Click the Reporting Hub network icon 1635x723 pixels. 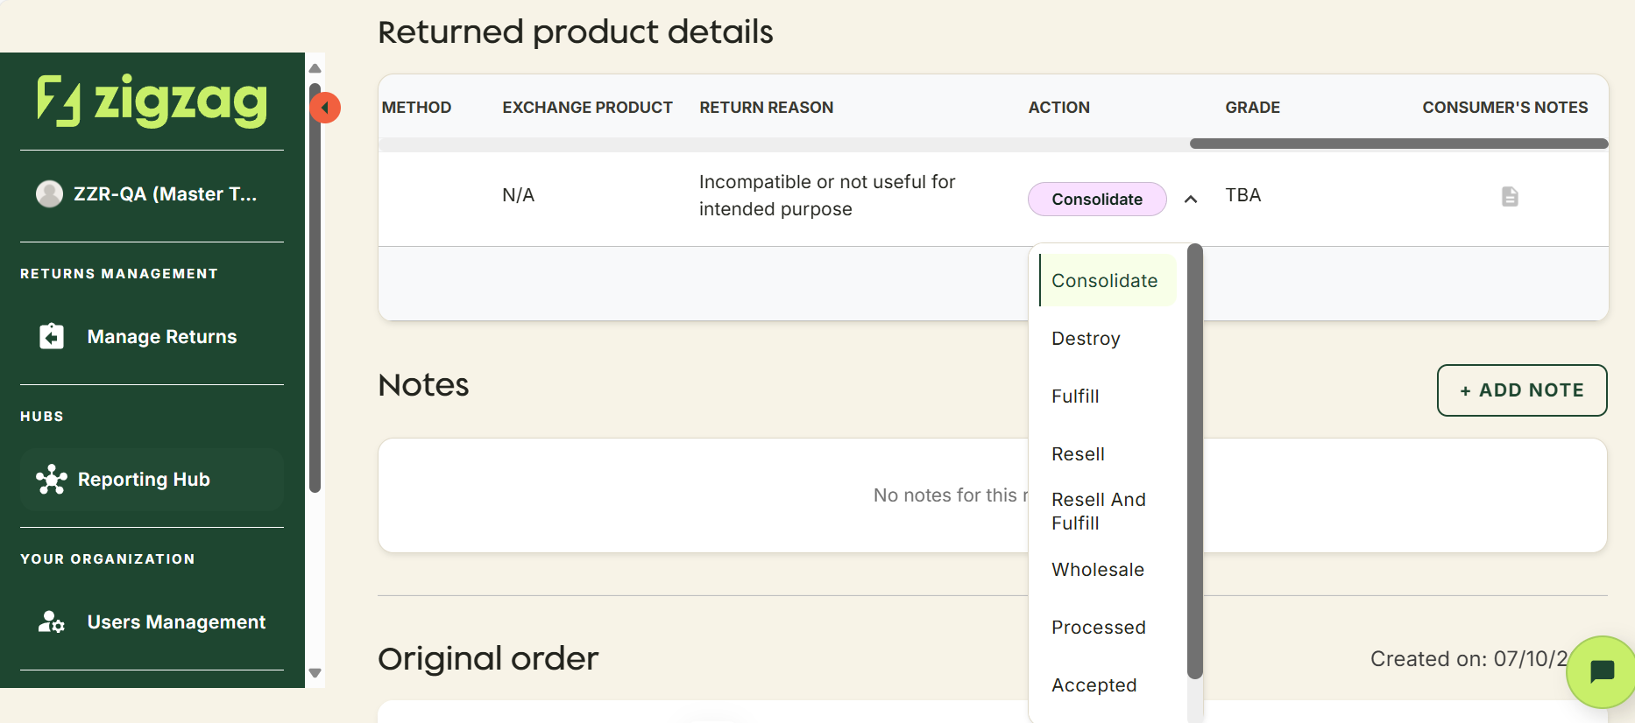coord(51,479)
